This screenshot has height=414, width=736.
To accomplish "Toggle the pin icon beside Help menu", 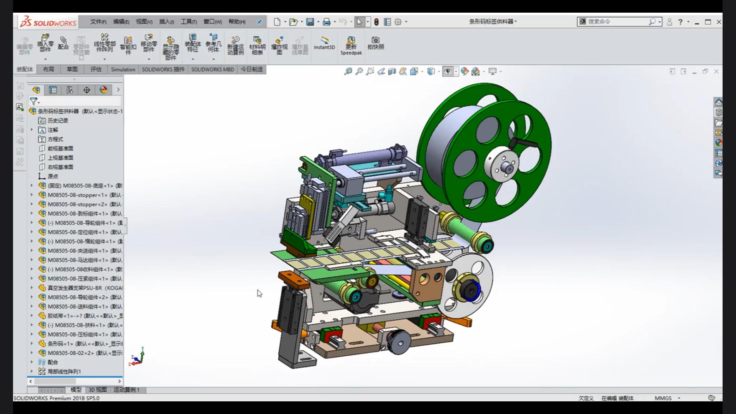I will tap(260, 22).
